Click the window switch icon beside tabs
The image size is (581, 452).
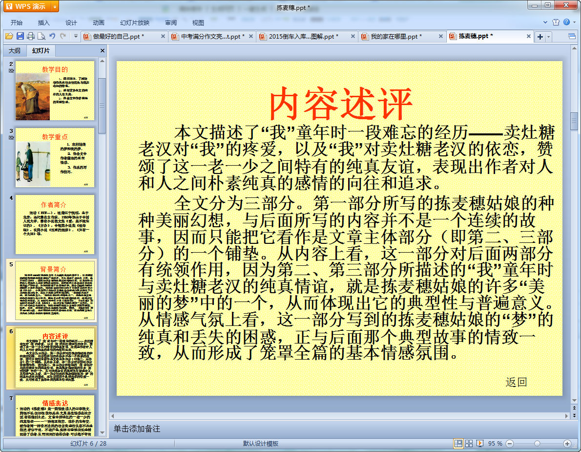572,36
